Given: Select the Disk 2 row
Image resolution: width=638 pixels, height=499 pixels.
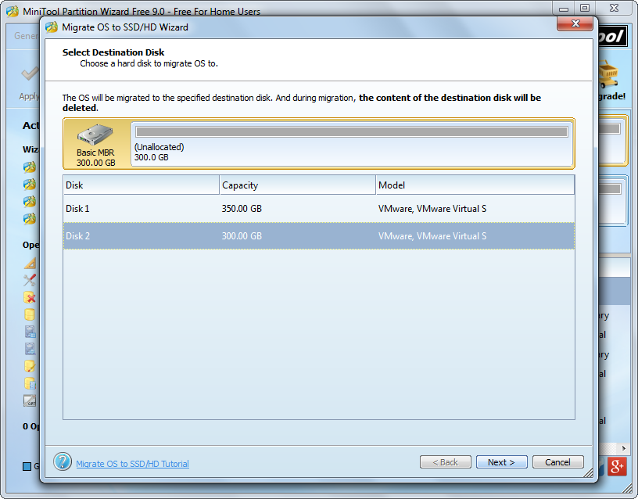Looking at the screenshot, I should coord(318,236).
